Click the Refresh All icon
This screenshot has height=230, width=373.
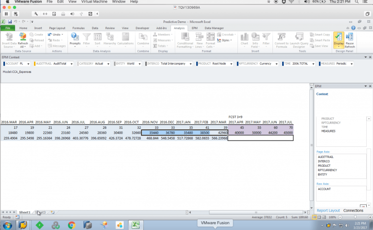pyautogui.click(x=23, y=40)
